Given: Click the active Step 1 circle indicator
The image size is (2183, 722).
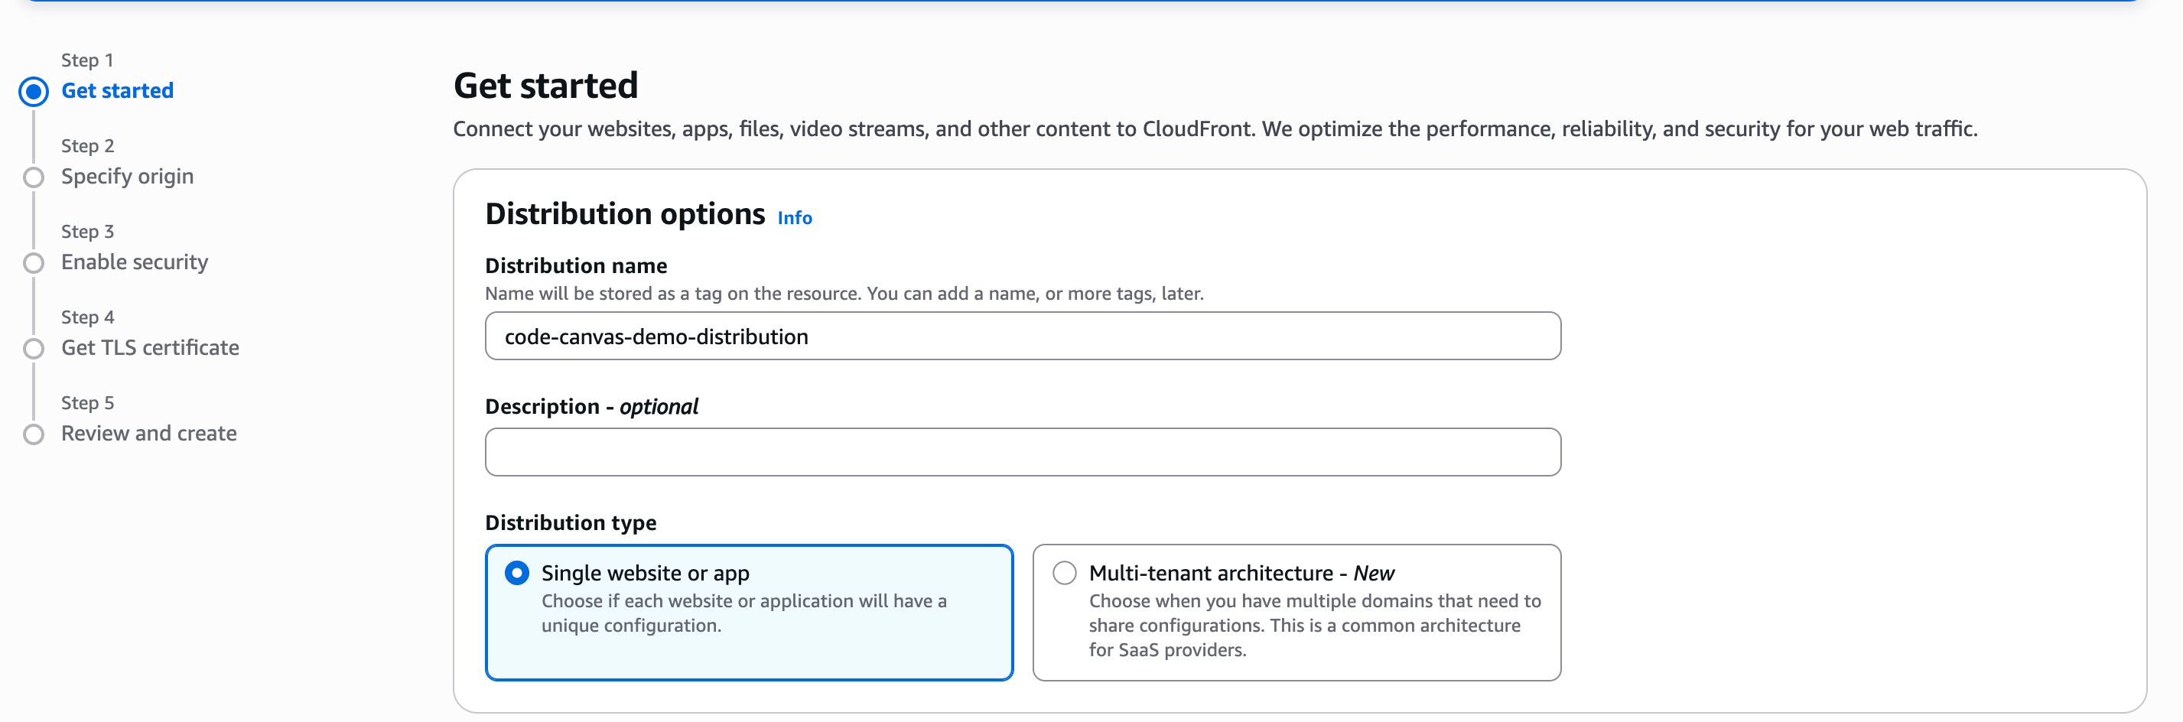Looking at the screenshot, I should [34, 92].
